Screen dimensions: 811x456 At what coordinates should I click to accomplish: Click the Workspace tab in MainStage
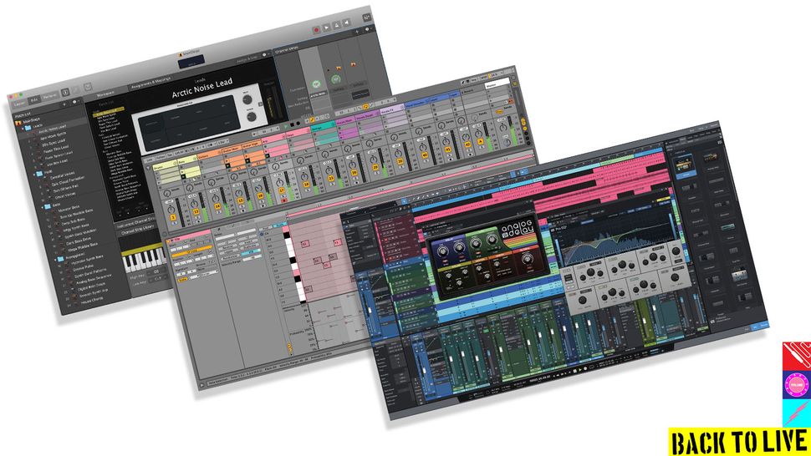click(x=105, y=94)
